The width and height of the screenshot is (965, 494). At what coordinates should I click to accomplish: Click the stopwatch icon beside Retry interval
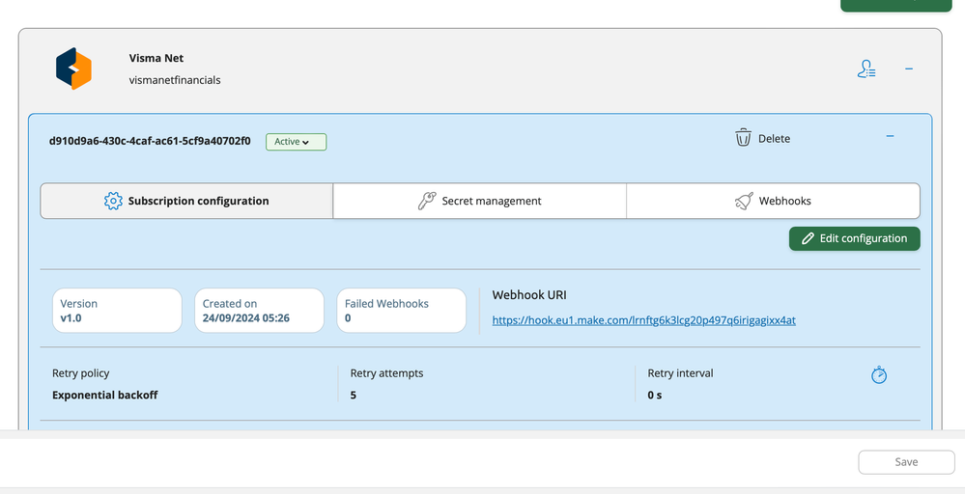point(879,374)
